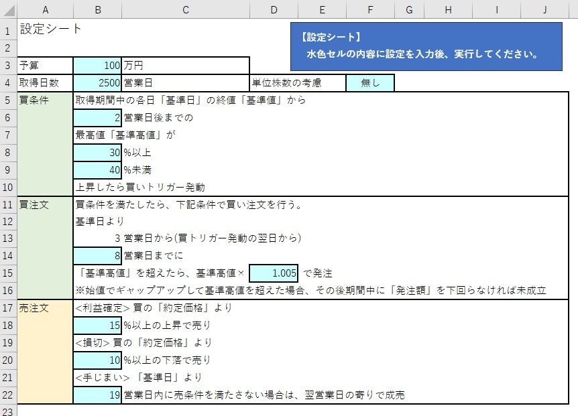Click the title text 設定シート

pyautogui.click(x=50, y=29)
